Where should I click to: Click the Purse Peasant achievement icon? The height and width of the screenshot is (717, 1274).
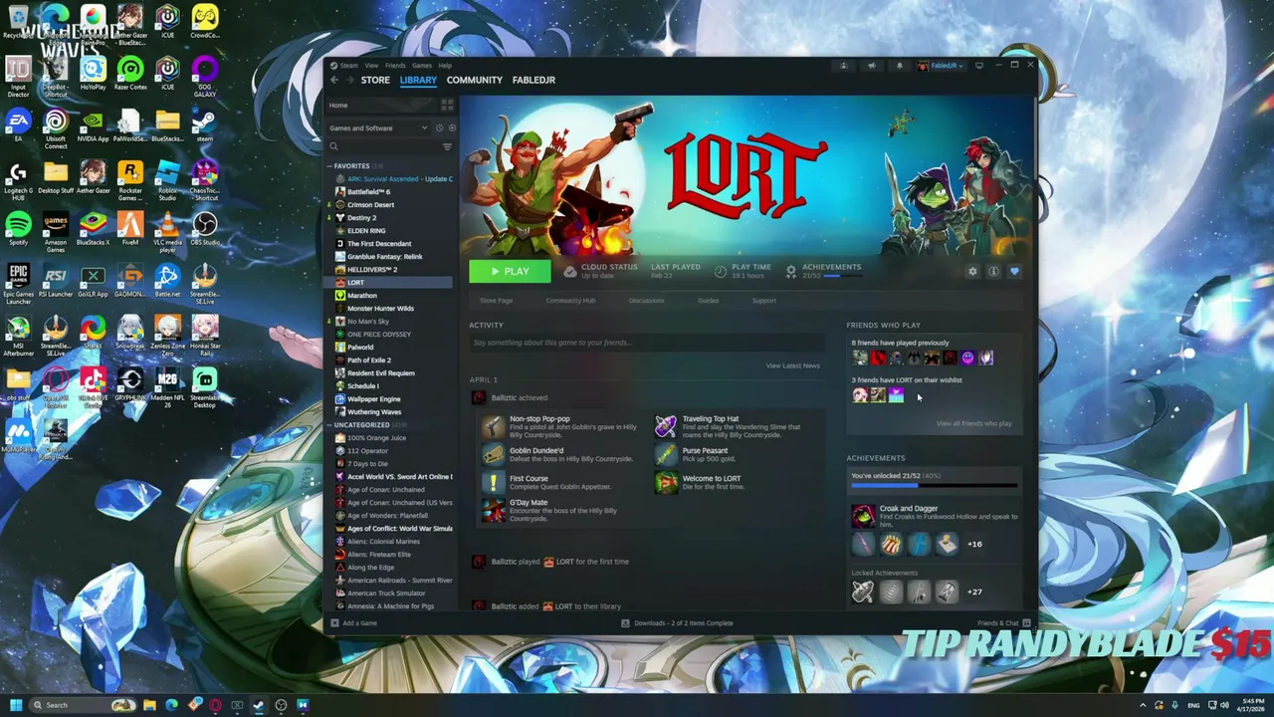click(x=666, y=454)
